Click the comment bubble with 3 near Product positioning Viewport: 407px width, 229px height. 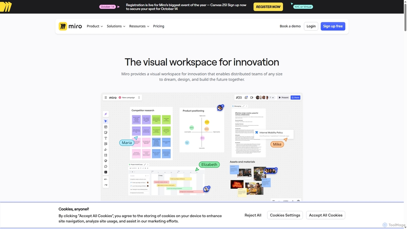tap(220, 108)
